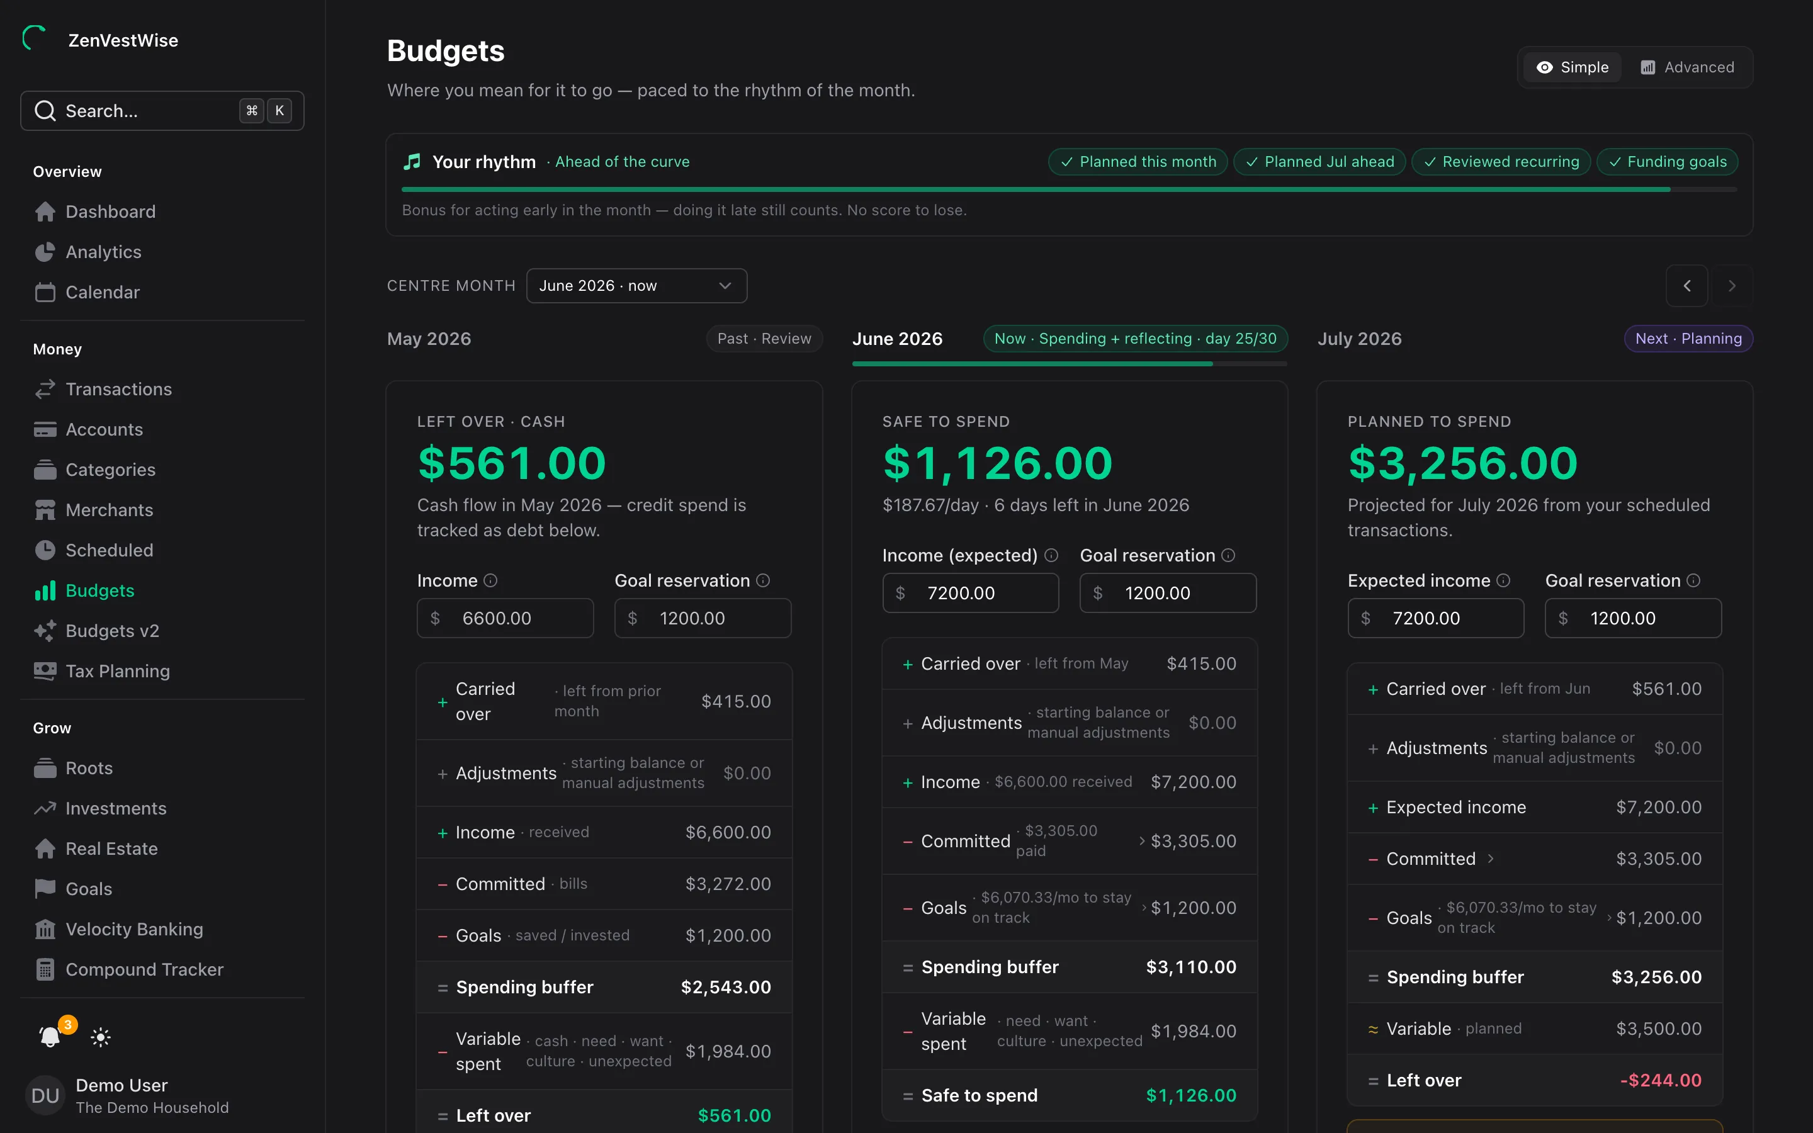1813x1133 pixels.
Task: Click the DU user avatar
Action: (x=46, y=1095)
